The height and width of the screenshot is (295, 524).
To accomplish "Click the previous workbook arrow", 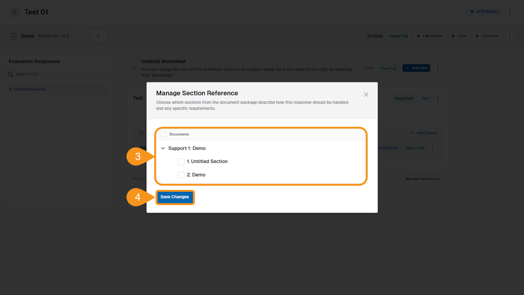I will point(80,36).
